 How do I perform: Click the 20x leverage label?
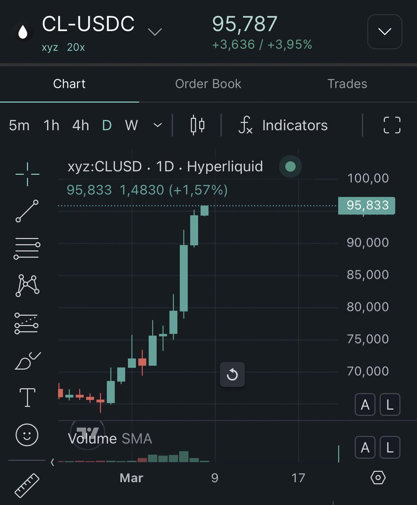click(x=76, y=47)
